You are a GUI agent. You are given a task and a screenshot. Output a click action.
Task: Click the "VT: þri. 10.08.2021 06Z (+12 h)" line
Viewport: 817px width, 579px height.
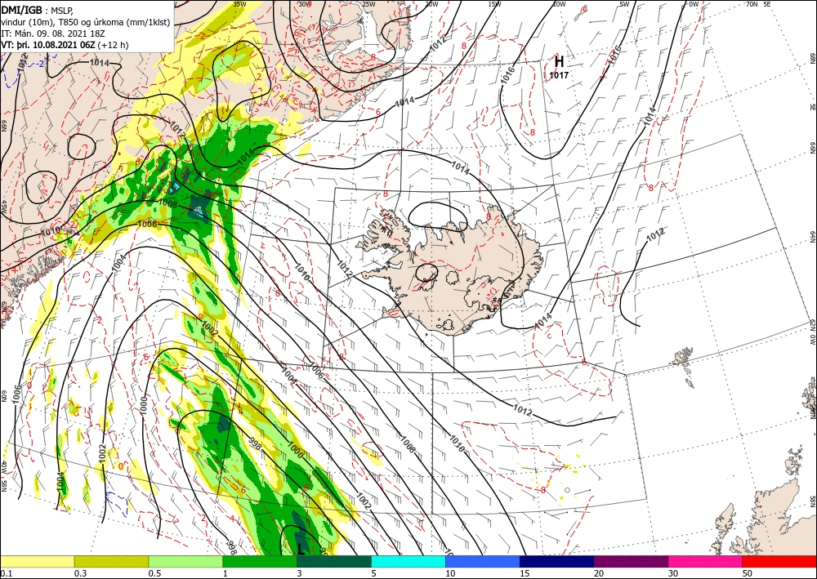click(x=65, y=45)
